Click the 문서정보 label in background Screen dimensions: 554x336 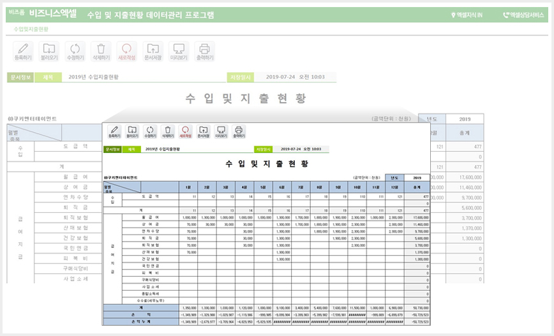tap(20, 77)
